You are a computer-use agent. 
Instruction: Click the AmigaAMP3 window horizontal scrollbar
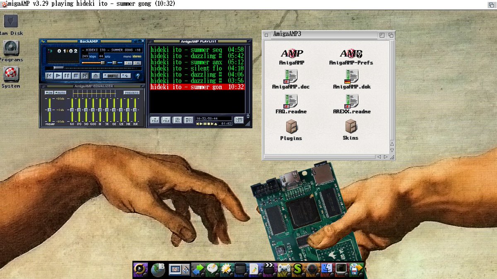coord(319,157)
